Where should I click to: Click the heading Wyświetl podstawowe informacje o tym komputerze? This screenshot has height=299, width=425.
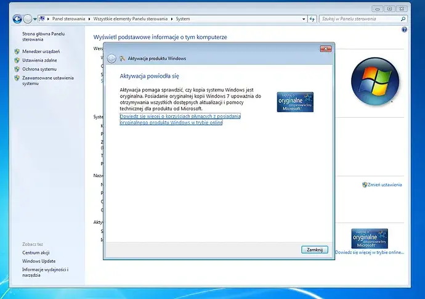[x=160, y=37]
